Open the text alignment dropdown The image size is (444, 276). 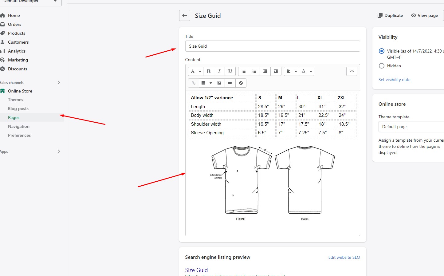point(291,71)
